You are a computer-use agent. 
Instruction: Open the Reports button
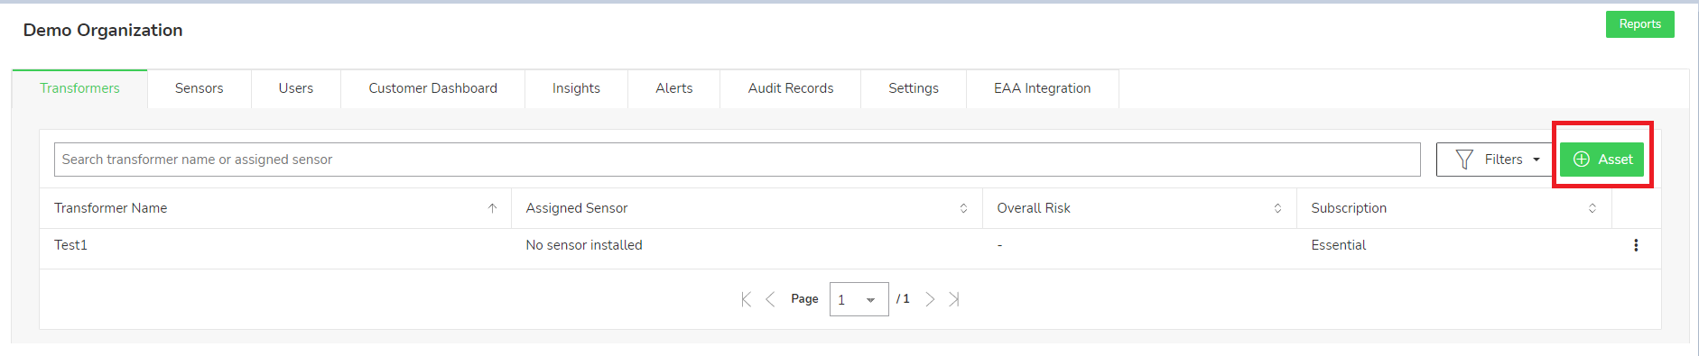coord(1639,24)
